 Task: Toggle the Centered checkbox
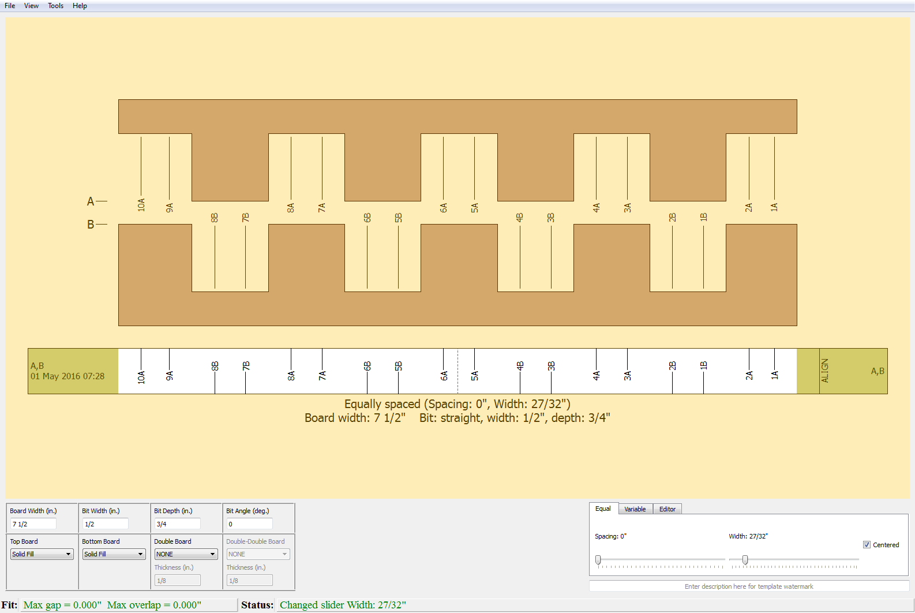click(867, 545)
